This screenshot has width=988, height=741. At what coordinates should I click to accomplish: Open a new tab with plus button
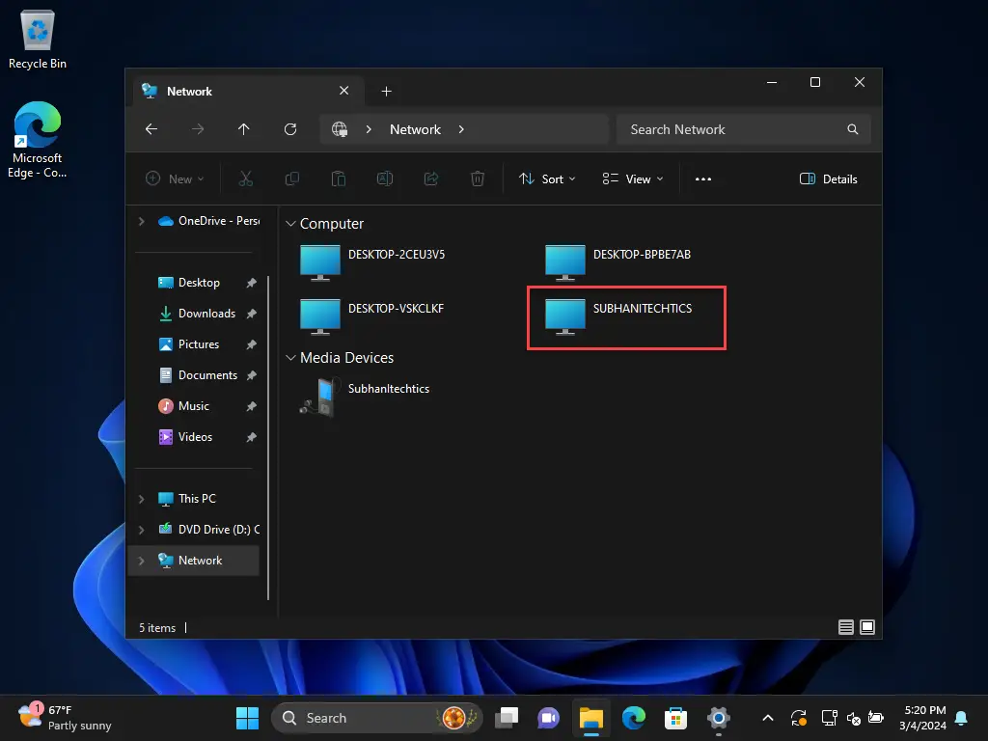pos(386,92)
